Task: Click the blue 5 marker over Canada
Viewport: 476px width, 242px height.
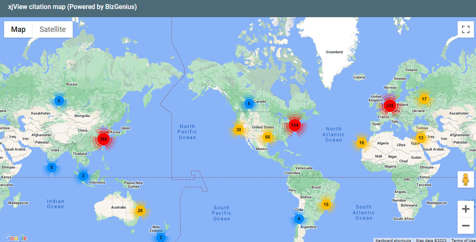Action: (x=249, y=103)
